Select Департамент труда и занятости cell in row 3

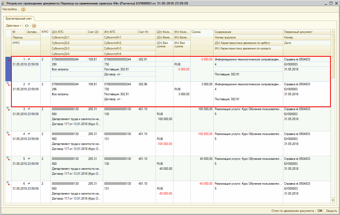point(77,119)
